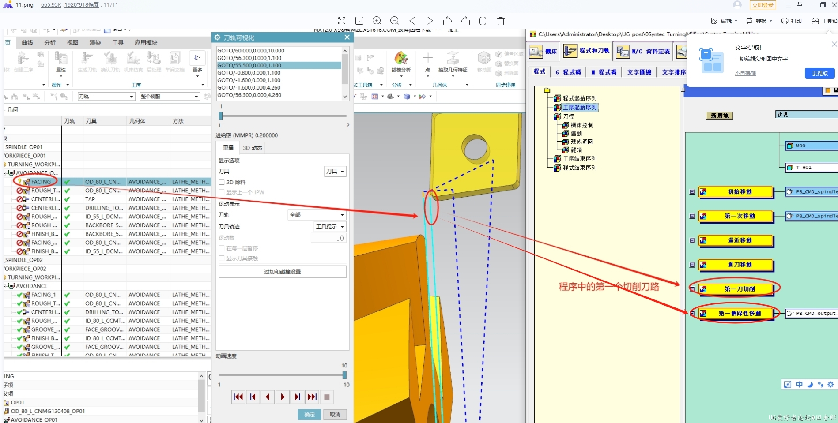Play toolpath backward
The image size is (838, 423).
268,397
